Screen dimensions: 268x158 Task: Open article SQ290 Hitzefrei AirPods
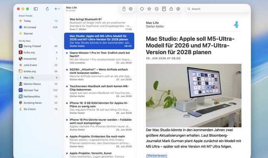[x=99, y=75]
